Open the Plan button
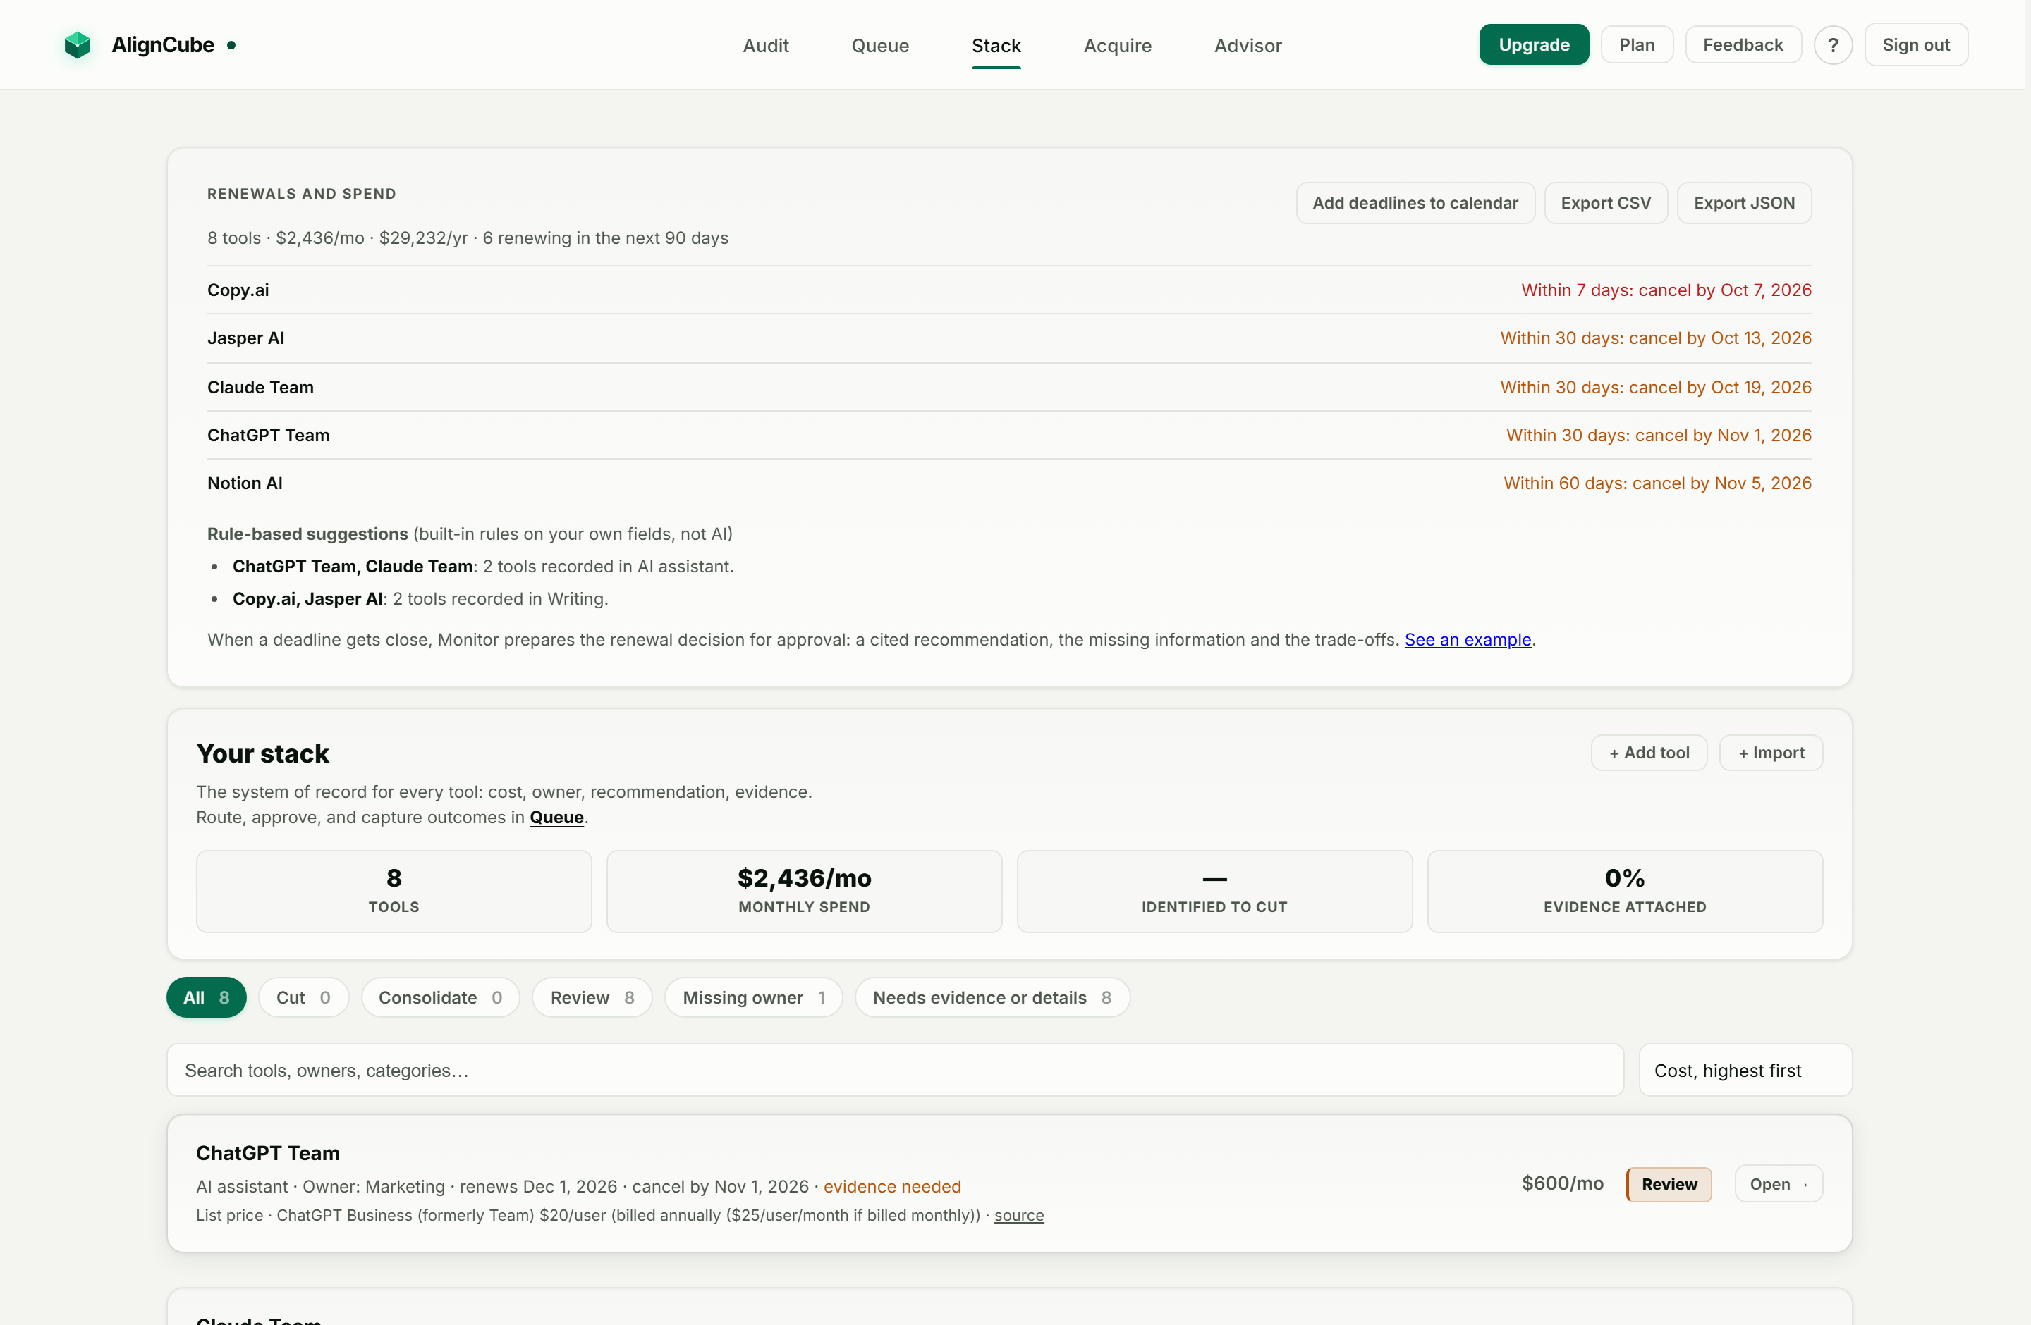This screenshot has height=1325, width=2031. [x=1636, y=44]
